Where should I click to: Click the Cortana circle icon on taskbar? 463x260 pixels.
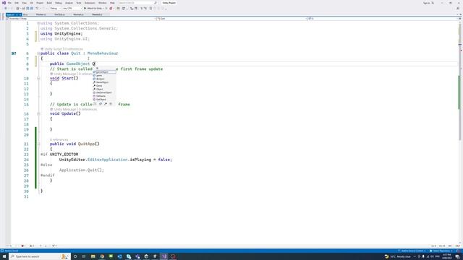[x=75, y=256]
